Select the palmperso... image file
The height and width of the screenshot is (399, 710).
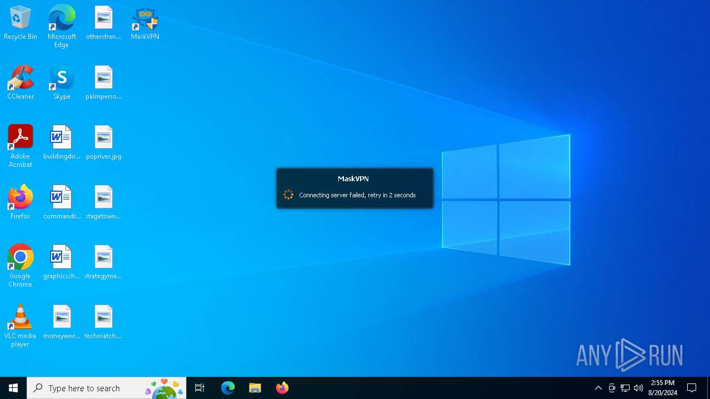pos(103,83)
